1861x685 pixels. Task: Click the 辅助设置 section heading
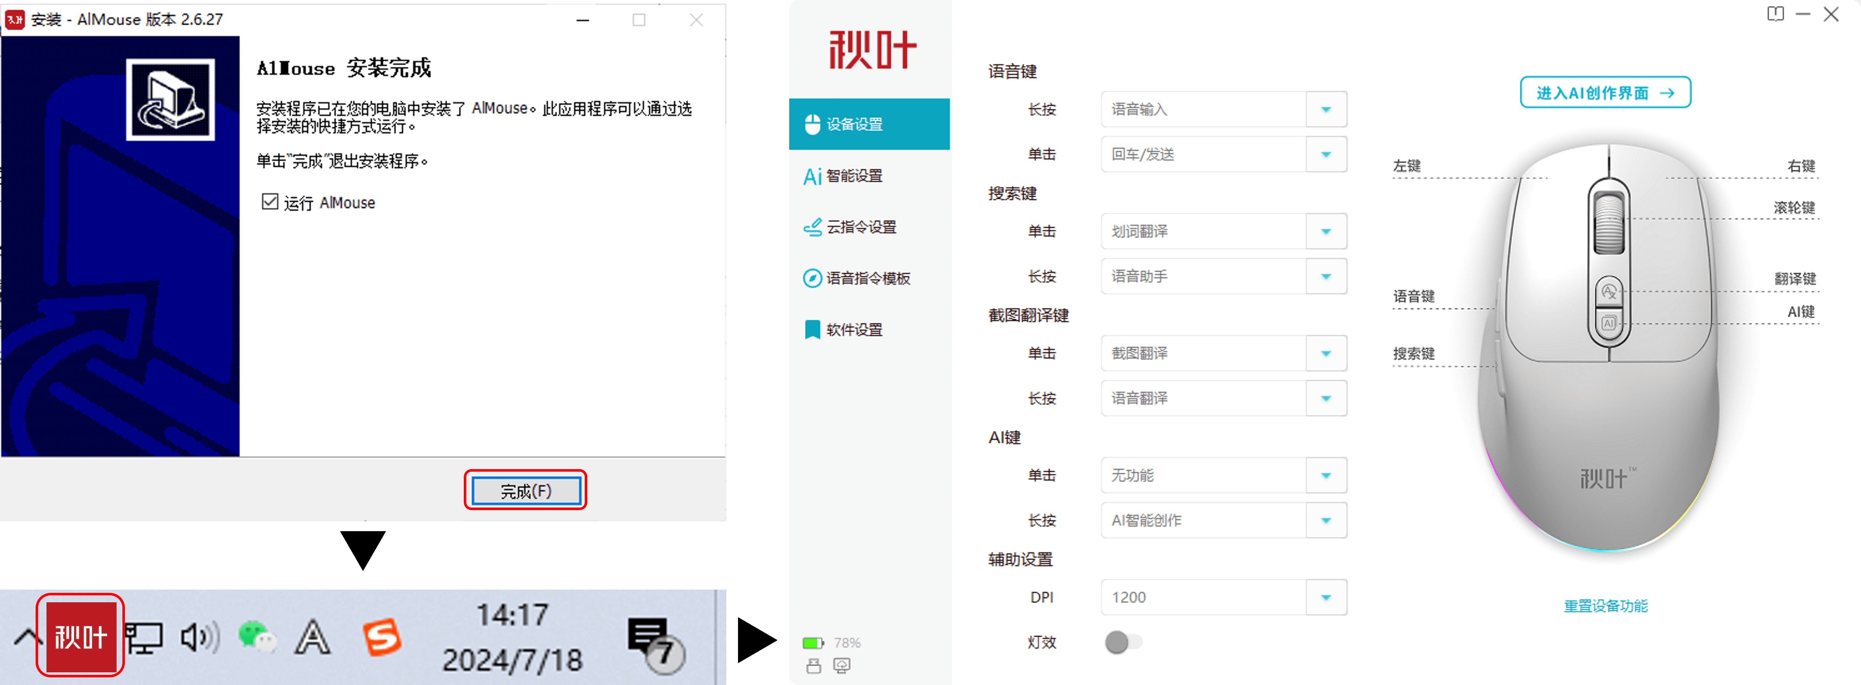click(x=1020, y=559)
